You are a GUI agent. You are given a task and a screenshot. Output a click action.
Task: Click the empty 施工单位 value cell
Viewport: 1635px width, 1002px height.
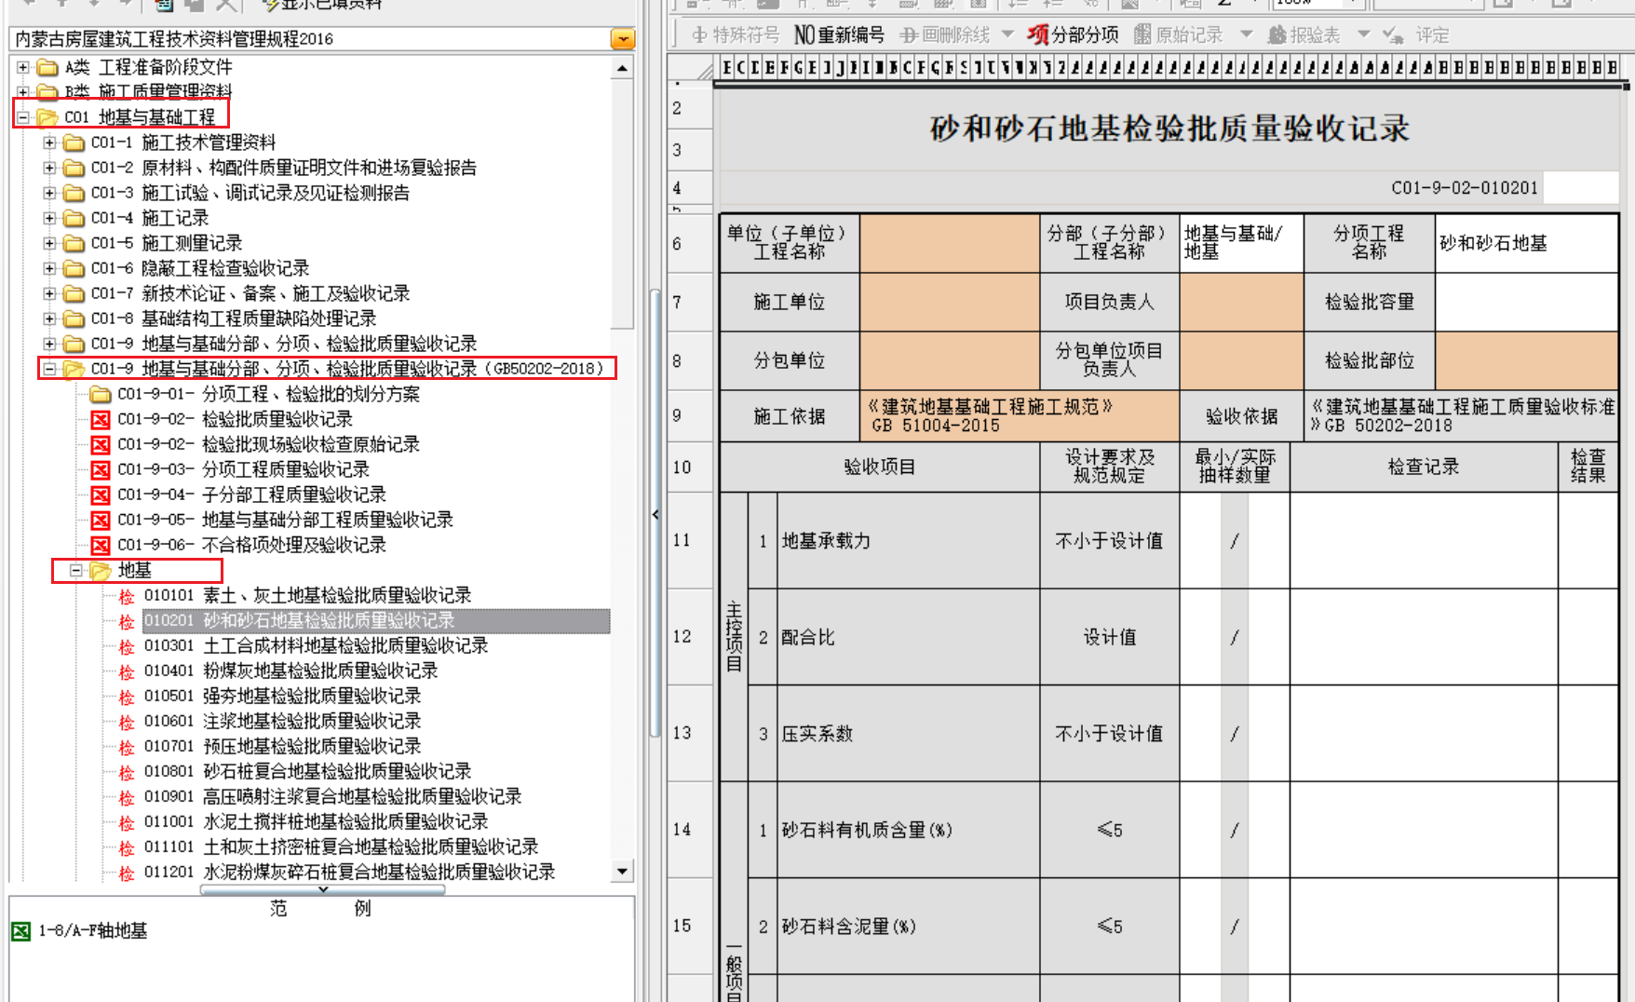click(950, 302)
